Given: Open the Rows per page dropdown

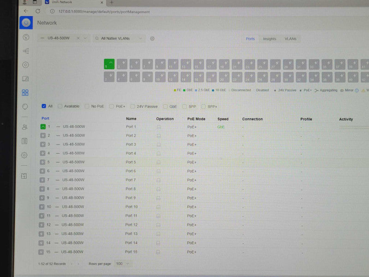Looking at the screenshot, I should (x=122, y=264).
